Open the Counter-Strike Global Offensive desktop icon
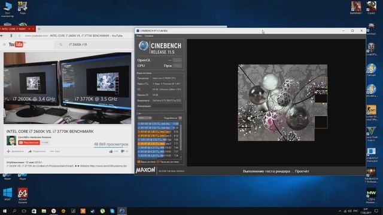 pyautogui.click(x=371, y=113)
